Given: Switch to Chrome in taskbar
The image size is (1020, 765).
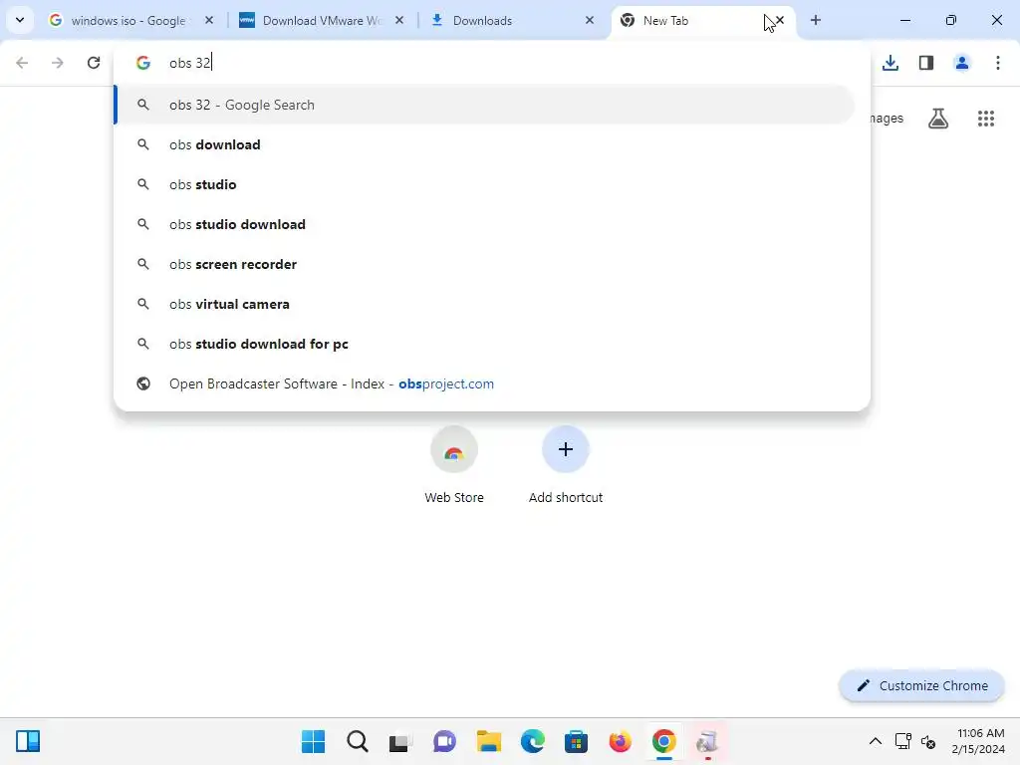Looking at the screenshot, I should (663, 741).
